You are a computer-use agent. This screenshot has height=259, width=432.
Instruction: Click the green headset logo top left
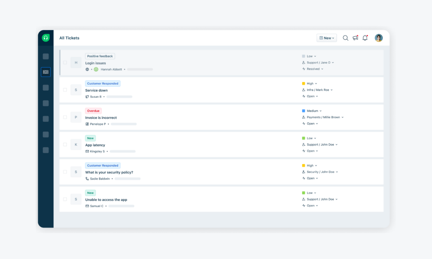pyautogui.click(x=45, y=37)
